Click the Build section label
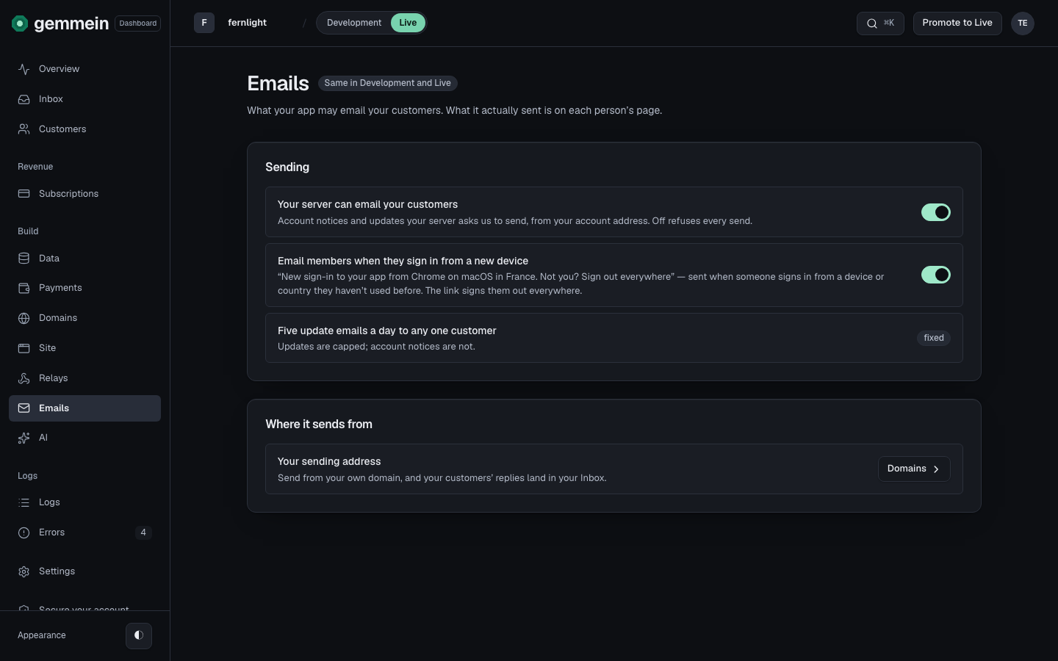 tap(28, 231)
